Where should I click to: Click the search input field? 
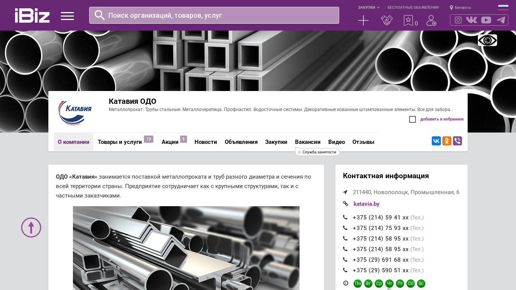(214, 15)
